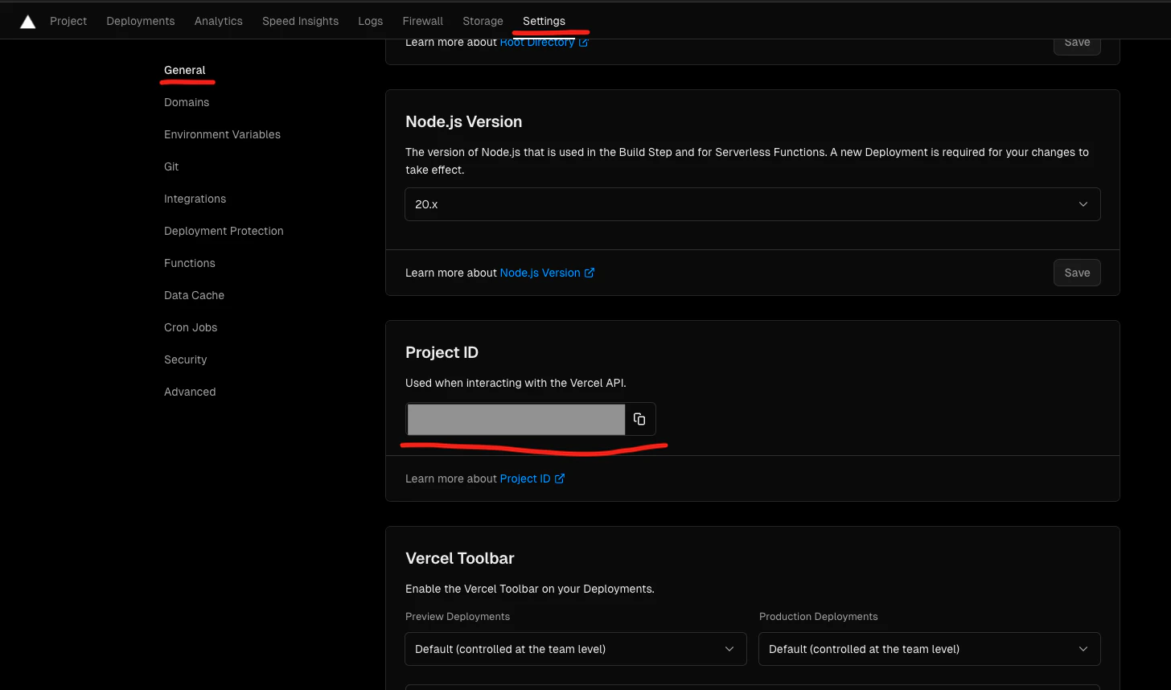Click the redacted Project ID field
Viewport: 1171px width, 690px height.
point(516,419)
